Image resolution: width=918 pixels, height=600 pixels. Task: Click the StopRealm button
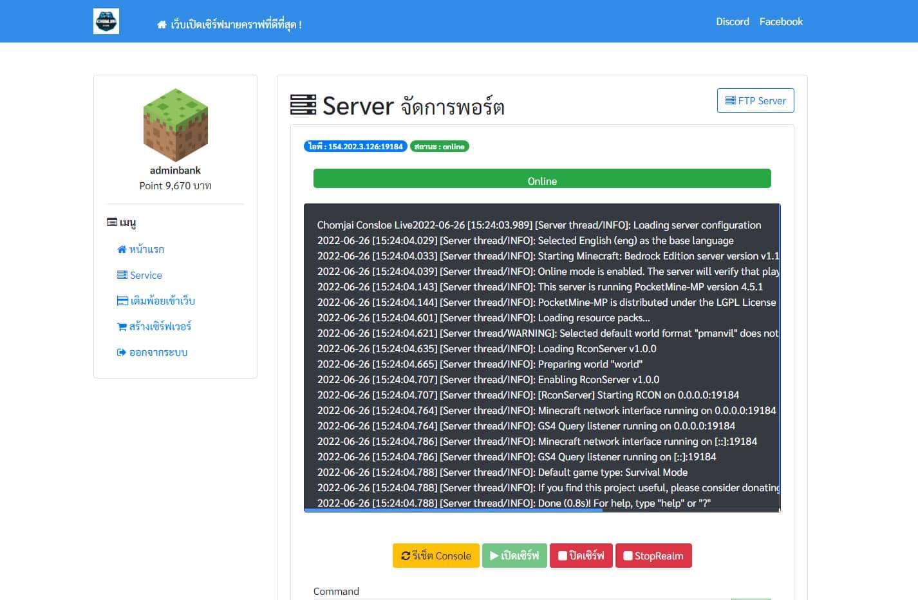(653, 556)
